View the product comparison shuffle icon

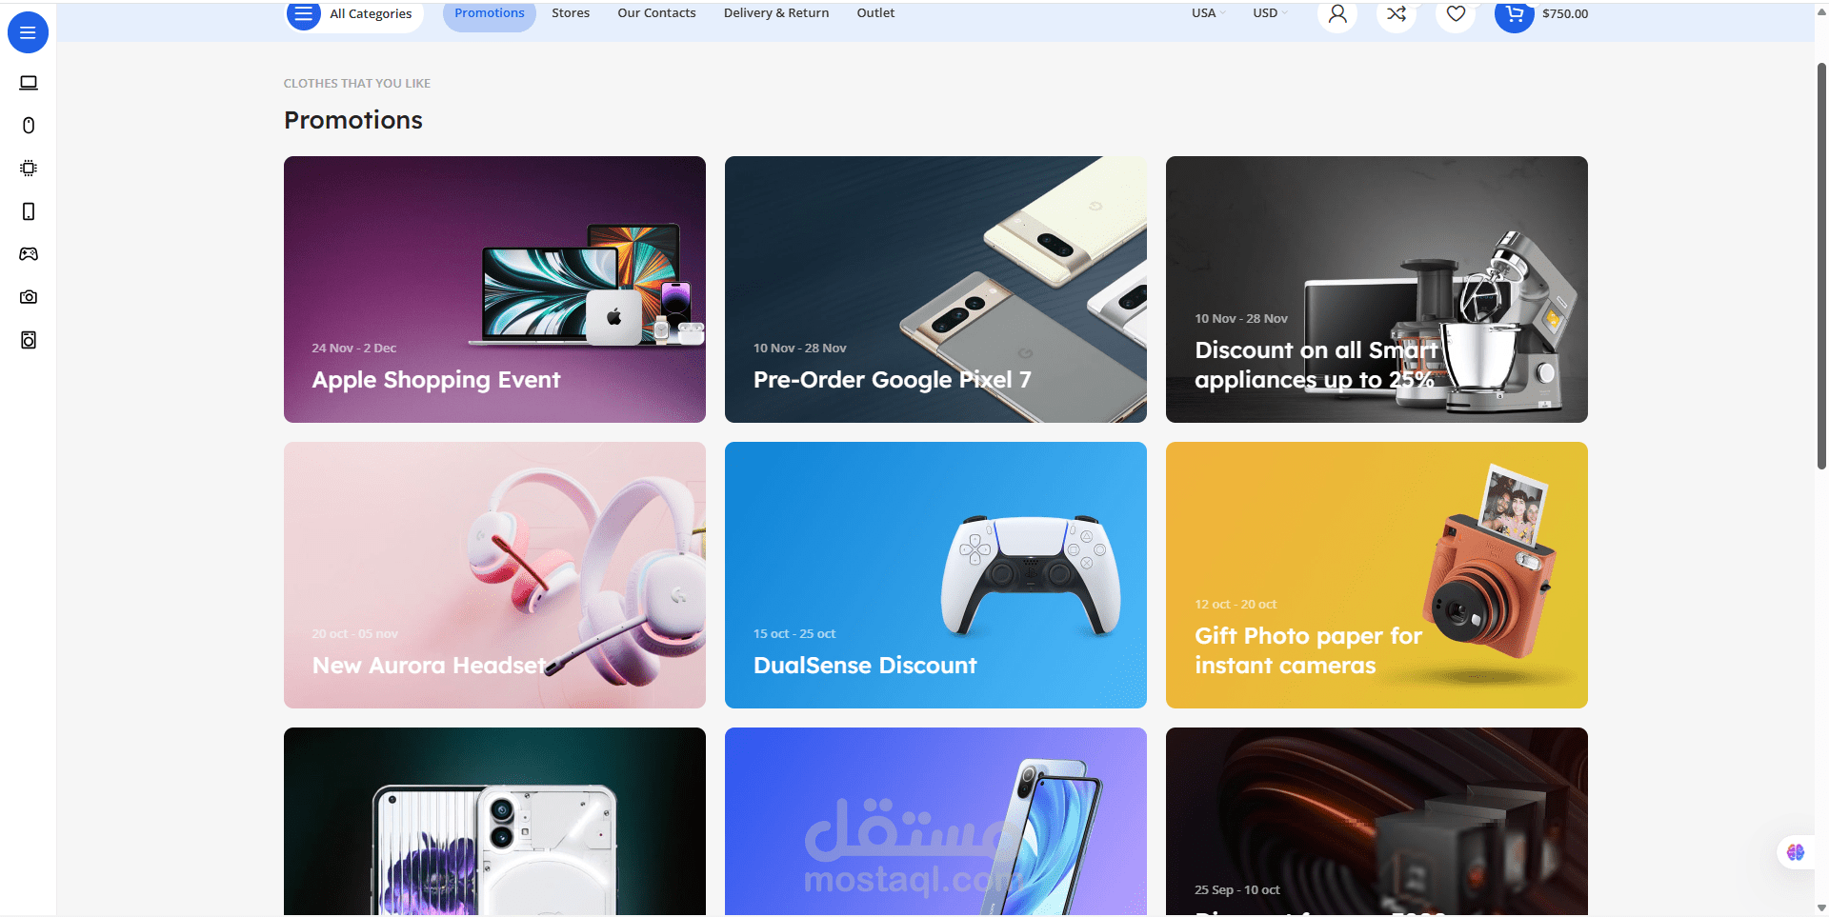click(1396, 14)
